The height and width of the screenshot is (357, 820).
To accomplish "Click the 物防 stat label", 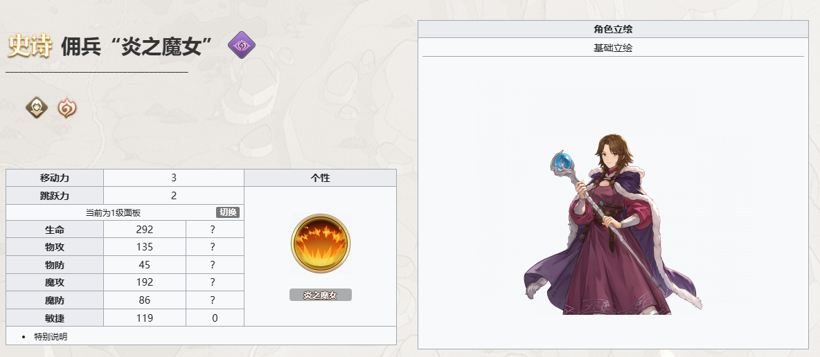I will tap(55, 265).
